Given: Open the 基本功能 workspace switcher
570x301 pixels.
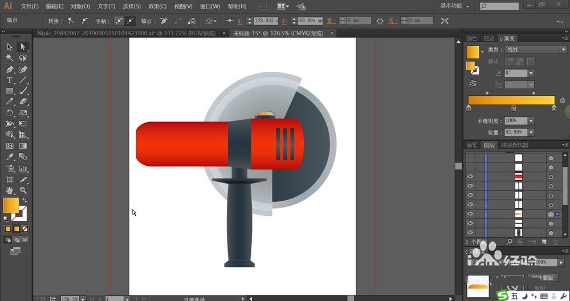Looking at the screenshot, I should click(455, 6).
